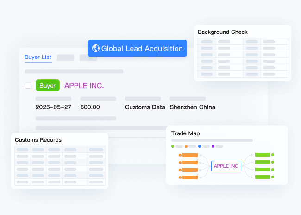Select the bottom orange bar in Trade Map

[190, 177]
